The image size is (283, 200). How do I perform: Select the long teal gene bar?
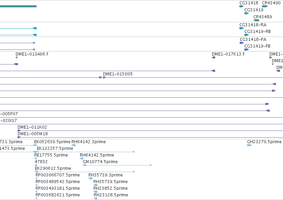point(18,6)
